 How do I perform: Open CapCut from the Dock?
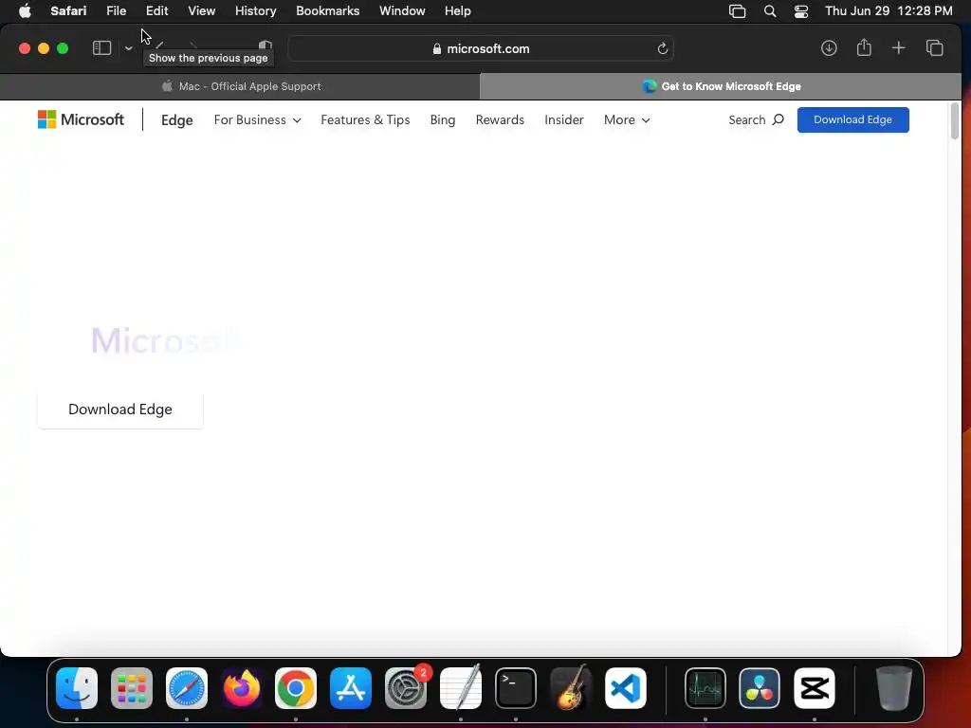(815, 688)
